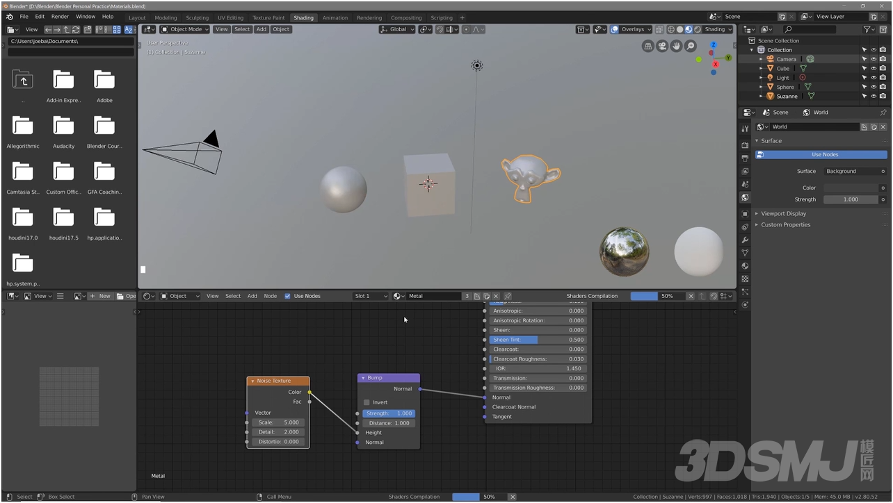
Task: Click the pan view hand gizmo
Action: click(x=677, y=46)
